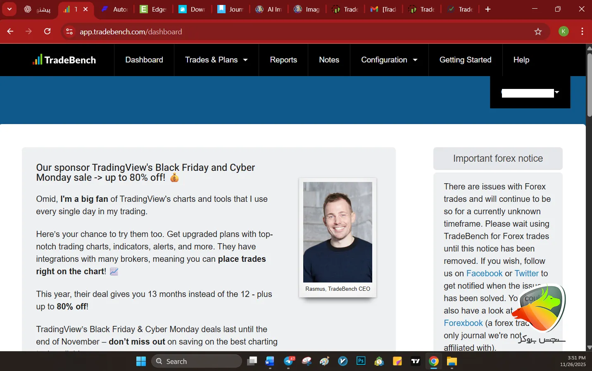The width and height of the screenshot is (592, 371).
Task: Click the TradeBench logo in the navbar
Action: 64,60
